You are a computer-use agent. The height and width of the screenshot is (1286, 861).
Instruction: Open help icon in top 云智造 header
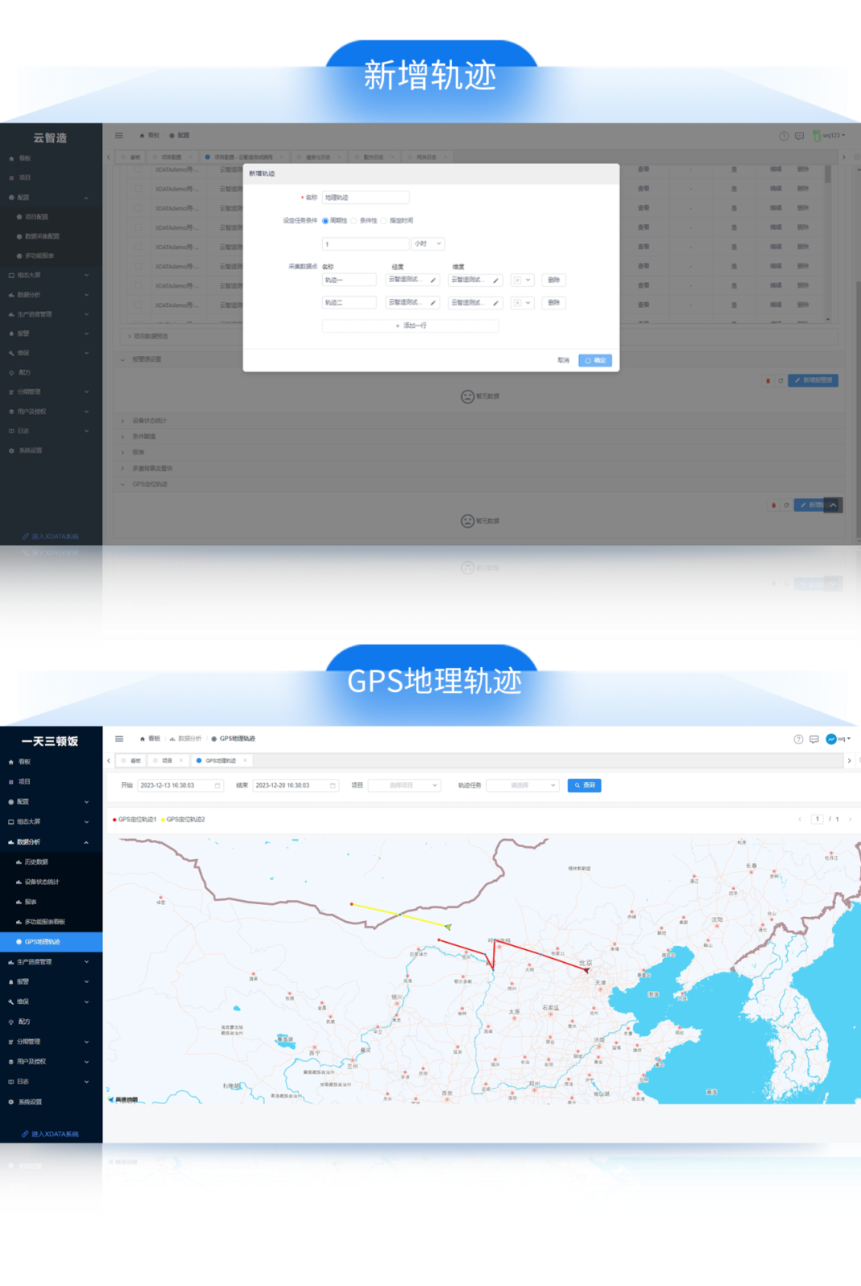tap(784, 135)
